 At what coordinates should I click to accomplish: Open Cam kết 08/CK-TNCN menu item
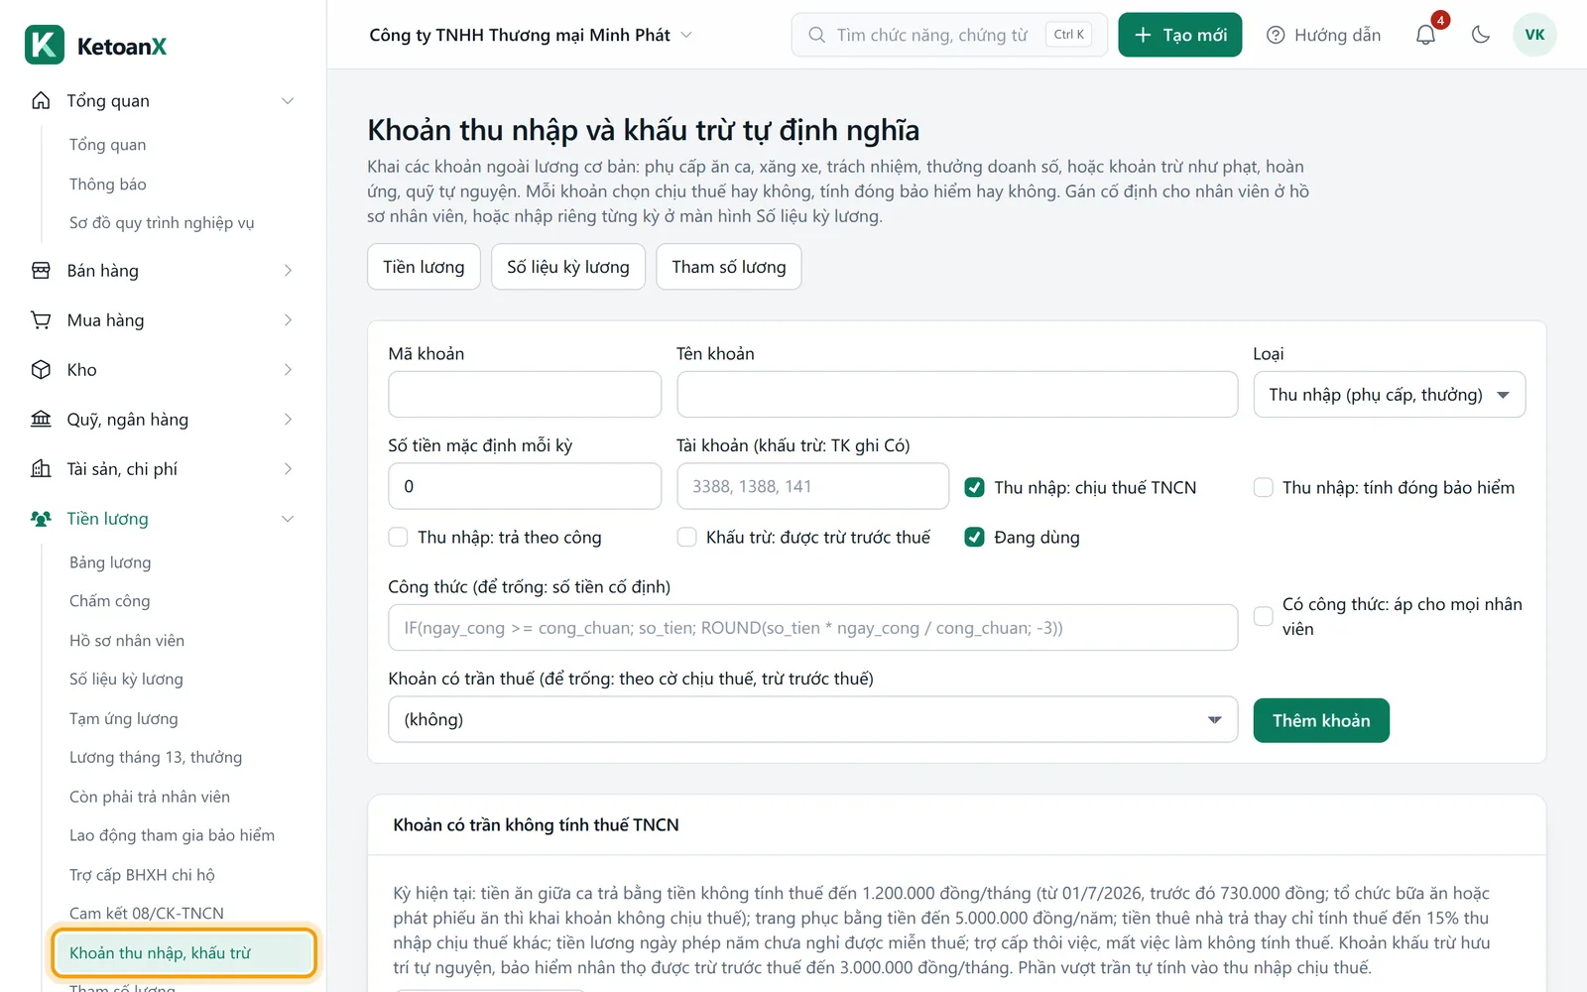[x=147, y=913]
